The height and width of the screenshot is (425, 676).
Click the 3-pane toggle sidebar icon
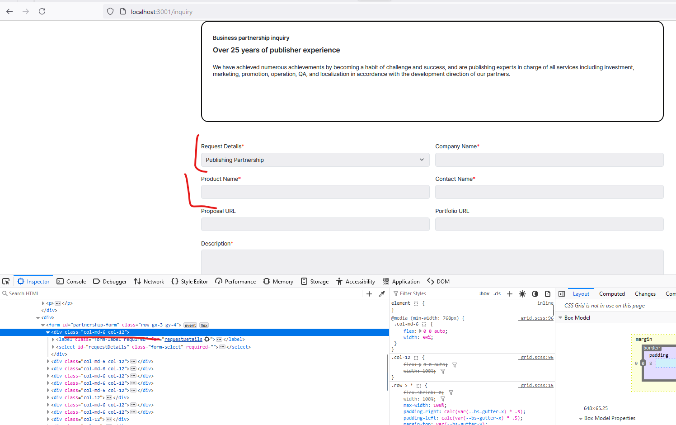(x=562, y=293)
